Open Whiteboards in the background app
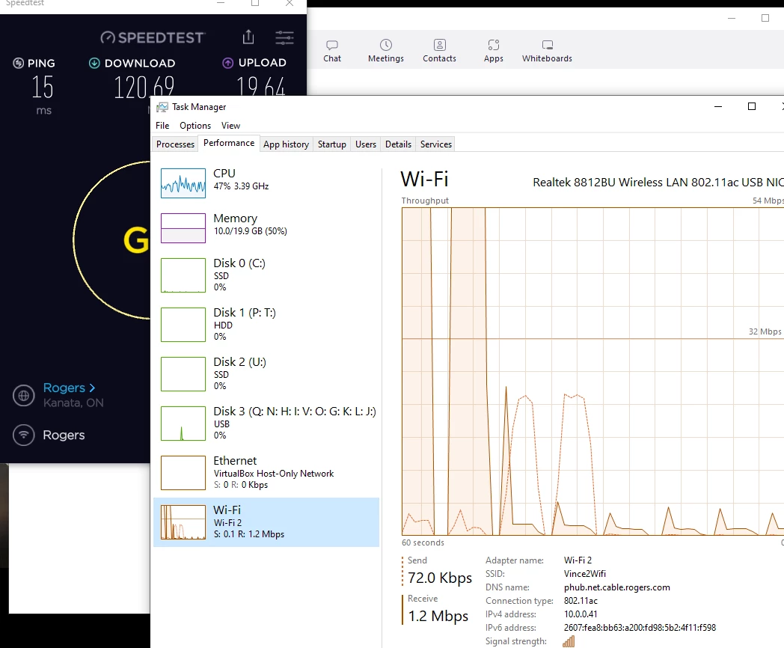Viewport: 784px width, 648px height. click(x=547, y=51)
